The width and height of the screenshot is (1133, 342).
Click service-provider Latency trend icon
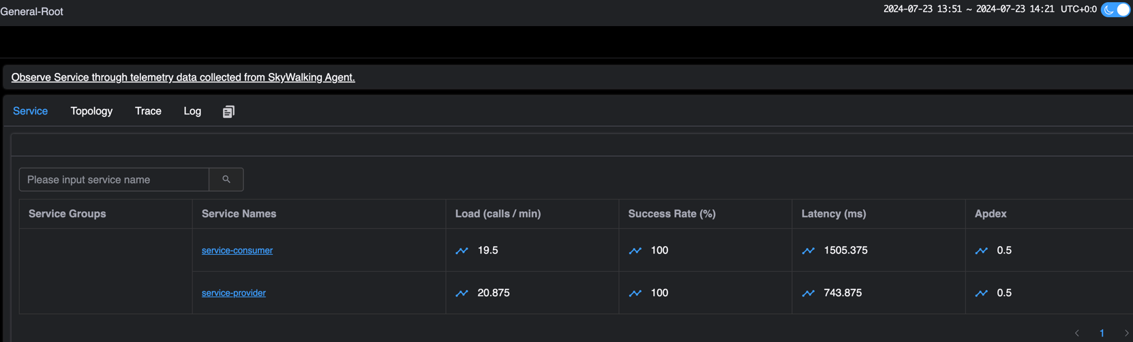pyautogui.click(x=808, y=293)
